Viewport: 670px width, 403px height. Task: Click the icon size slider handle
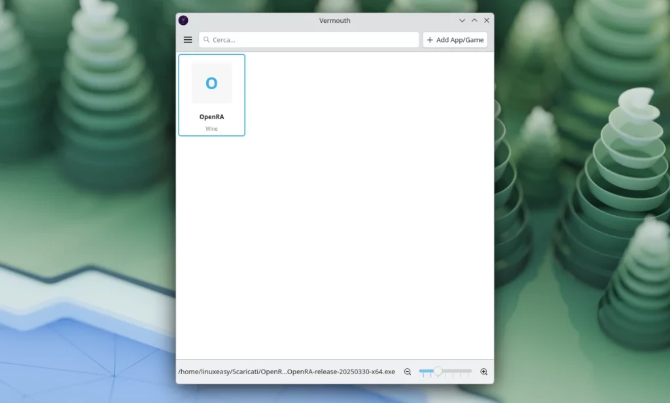[438, 371]
